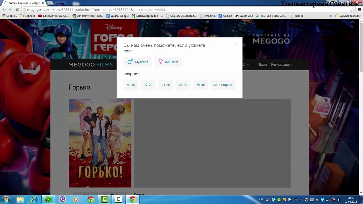
Task: Open ICQ from the taskbar
Action: pos(48,199)
